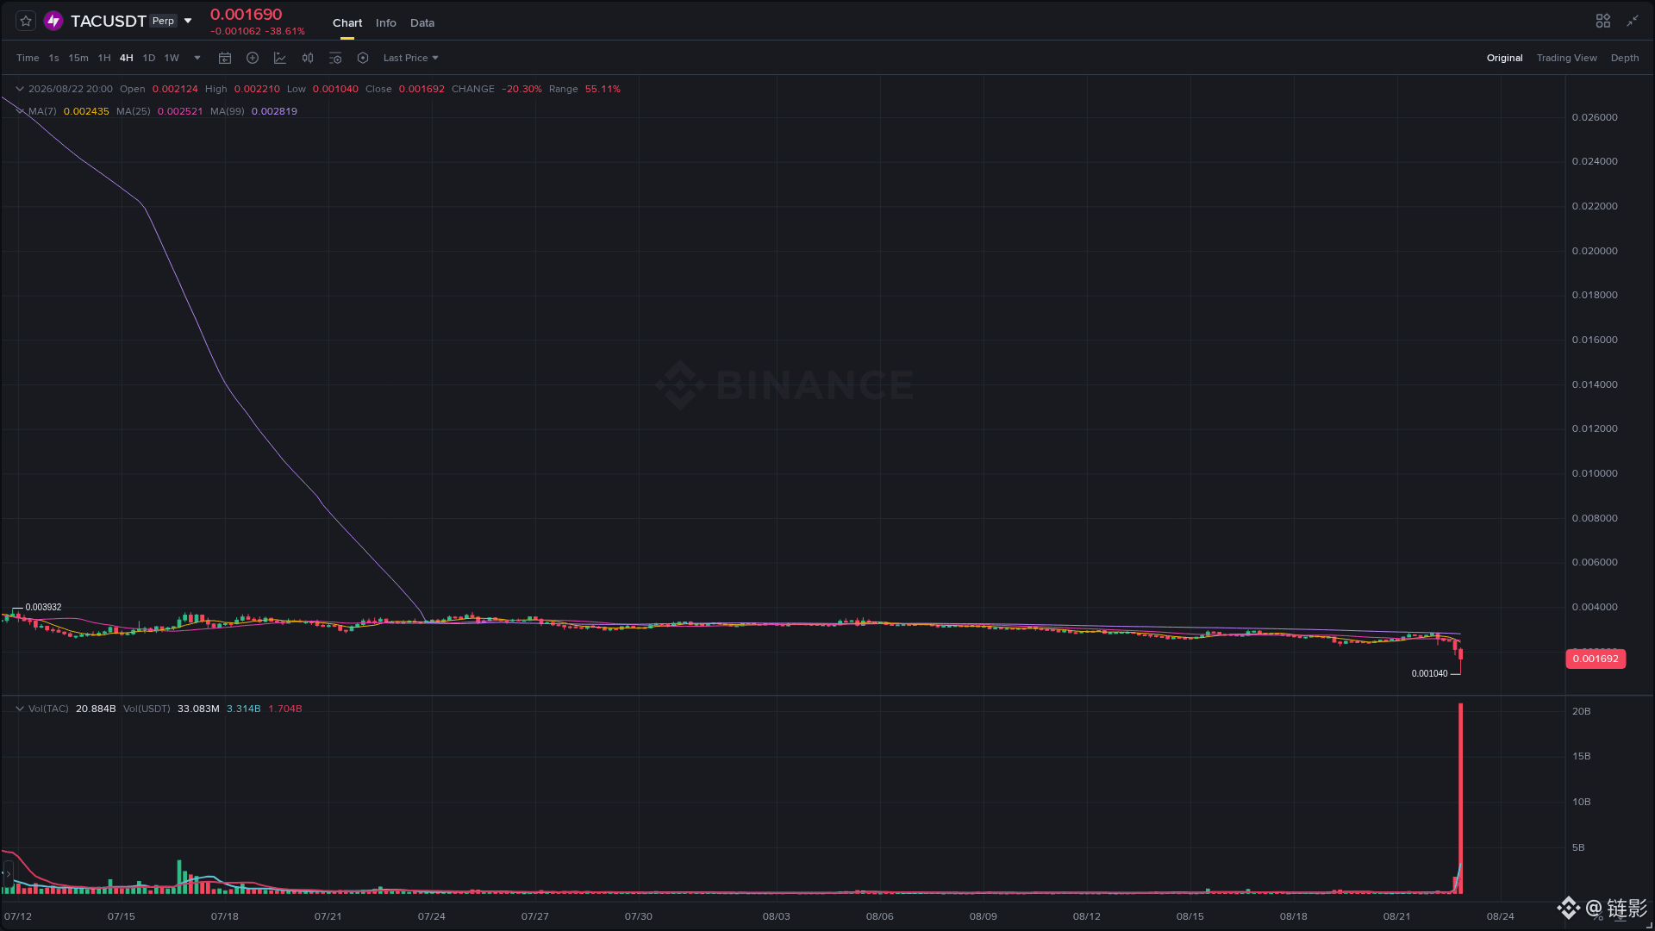This screenshot has width=1655, height=931.
Task: Click the 0.001040 low price marker
Action: (1430, 674)
